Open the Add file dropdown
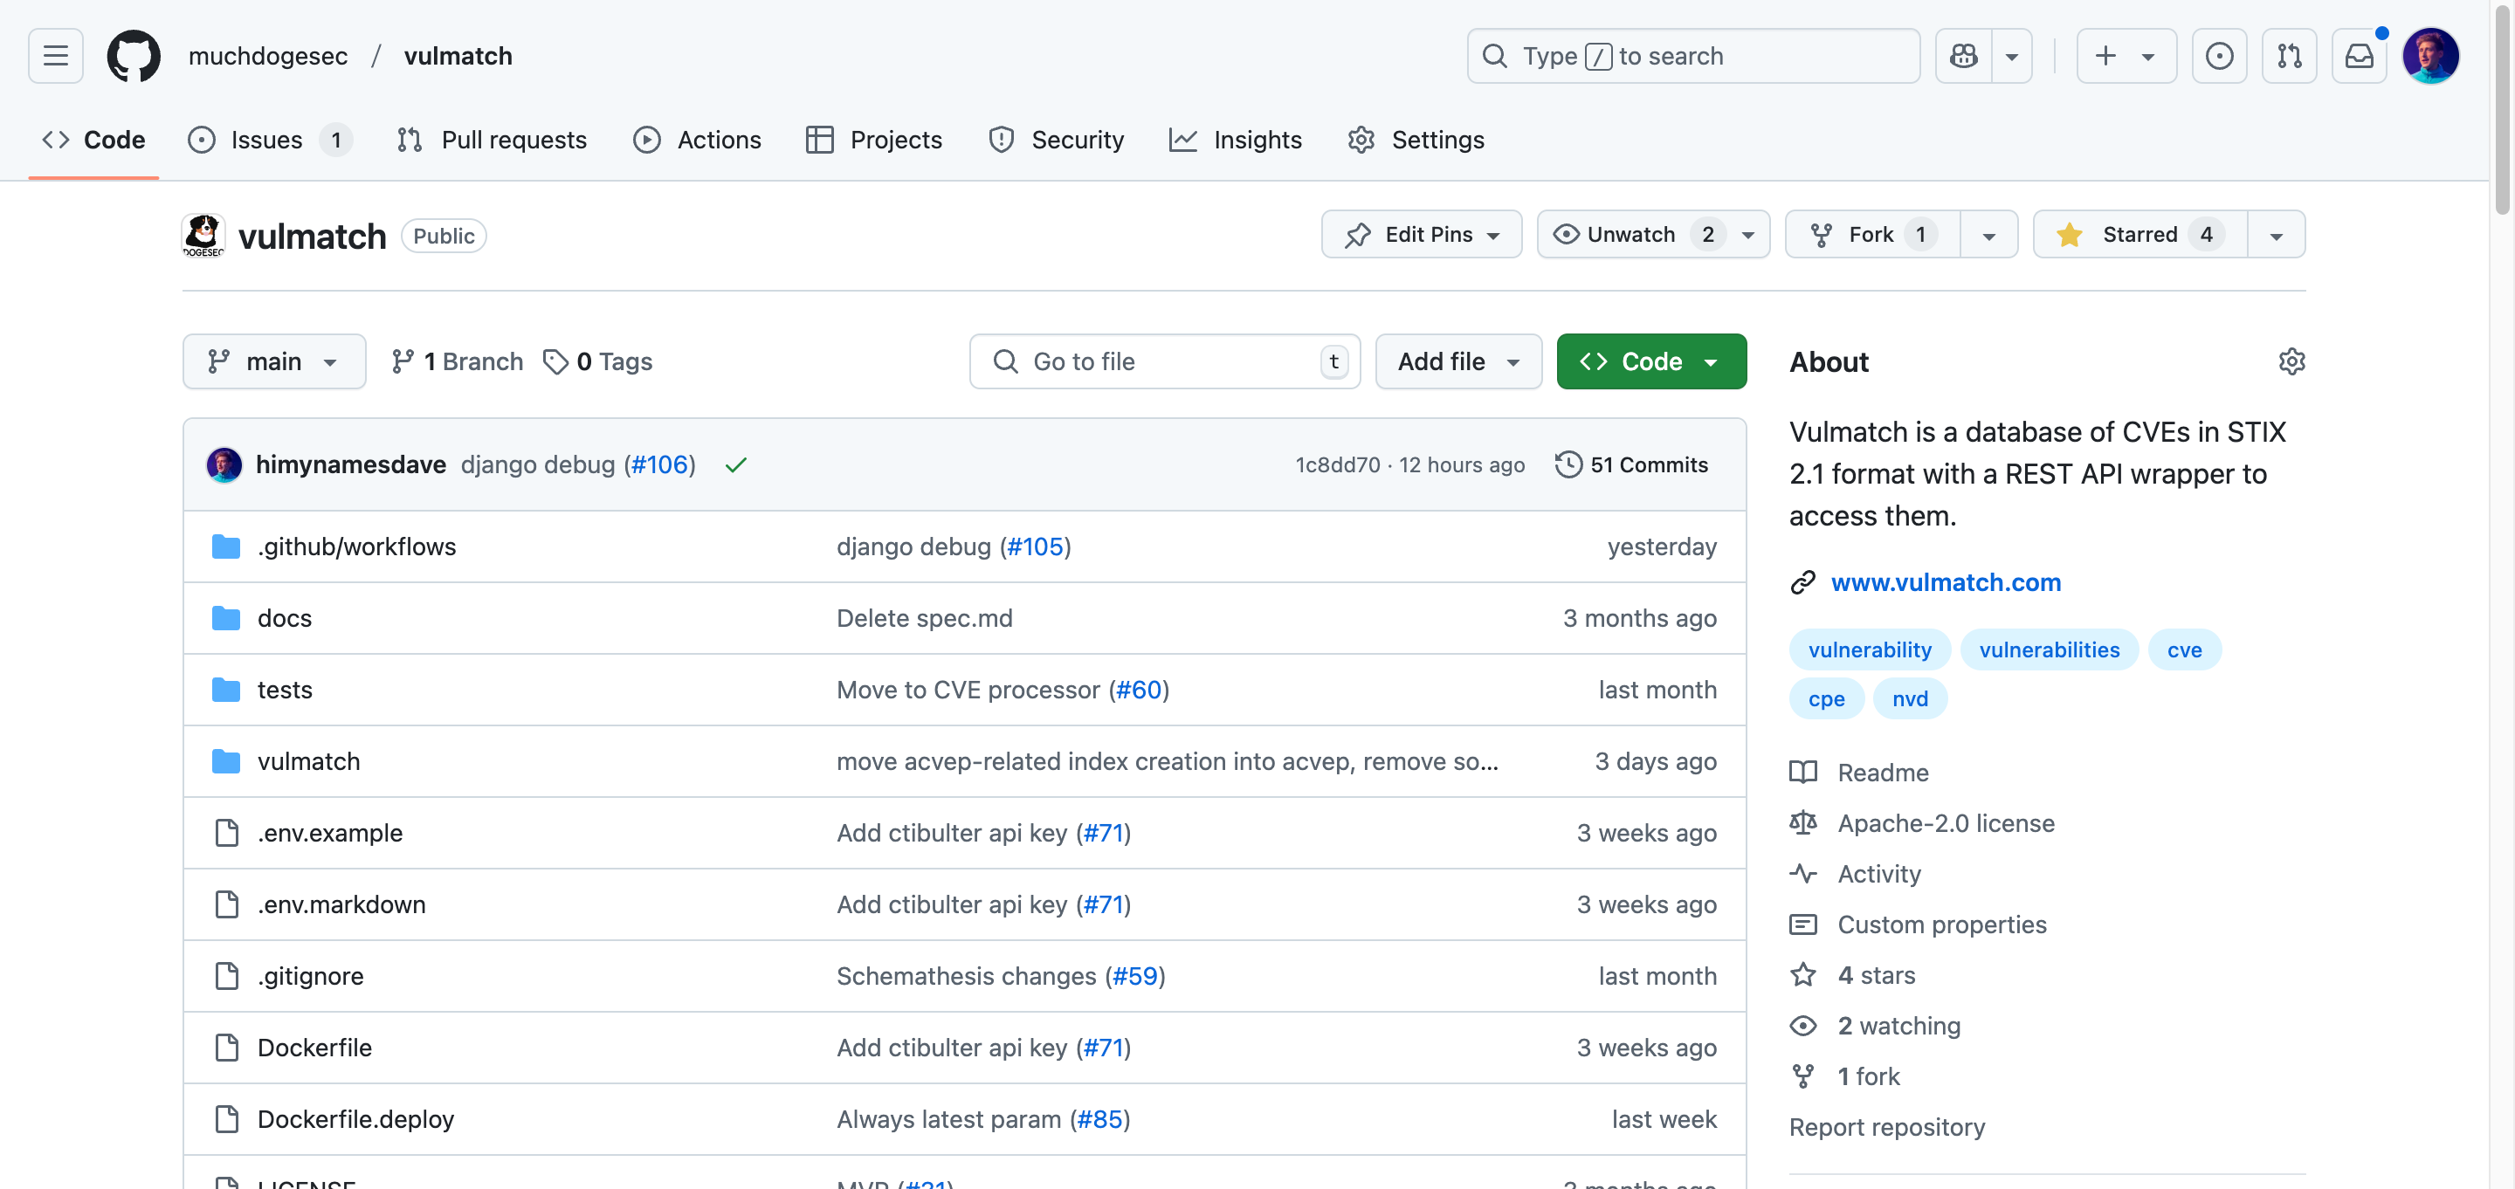 point(1457,361)
